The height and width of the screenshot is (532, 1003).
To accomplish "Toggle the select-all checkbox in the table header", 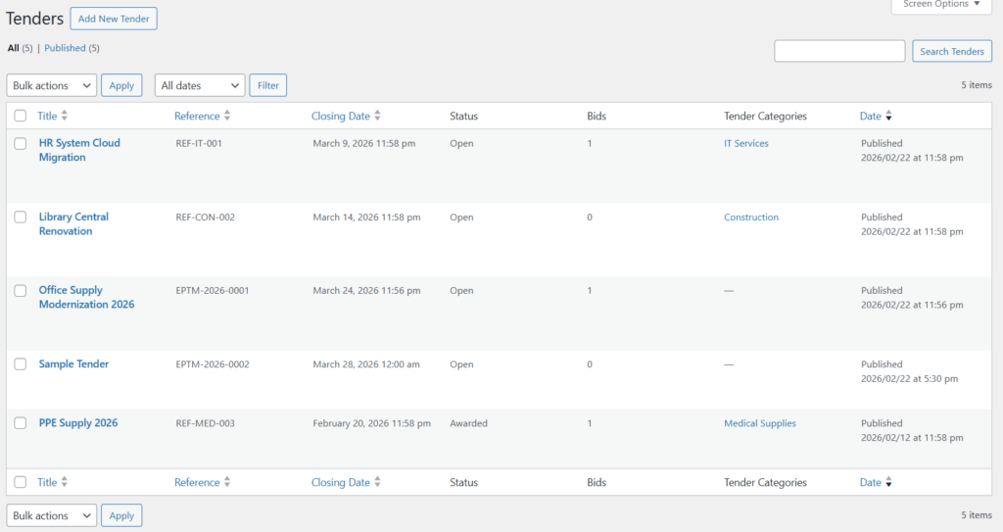I will tap(21, 116).
